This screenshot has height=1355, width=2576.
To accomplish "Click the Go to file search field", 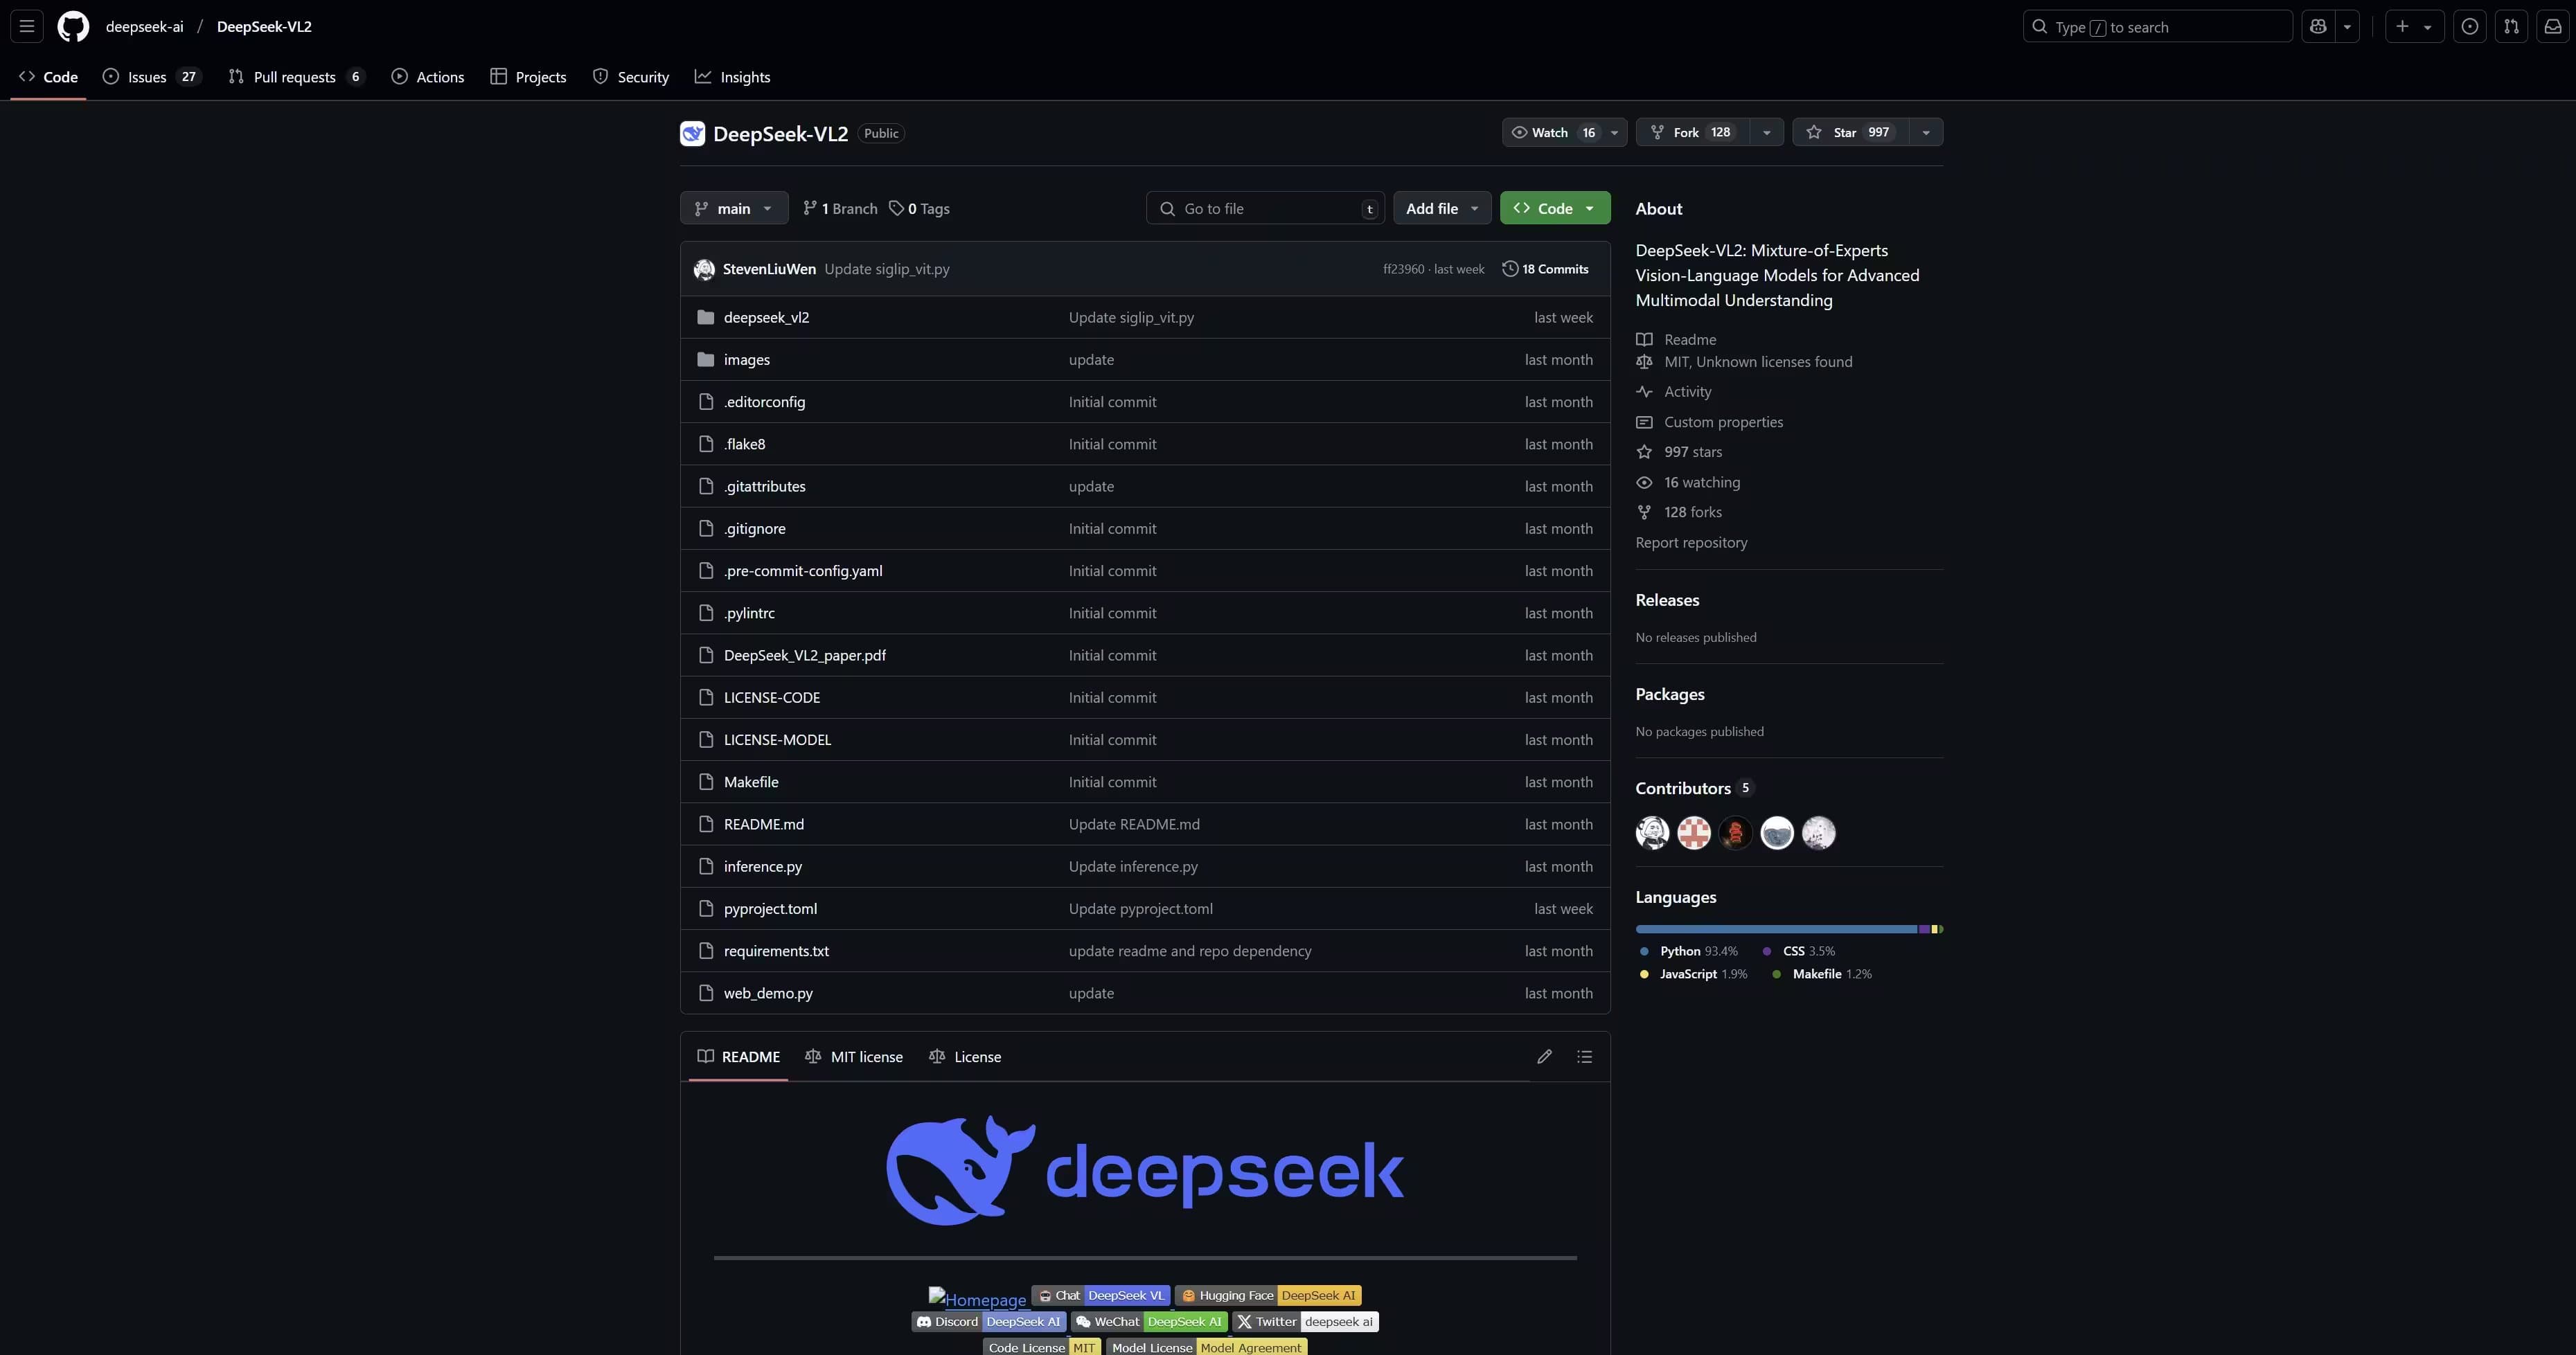I will [1265, 208].
